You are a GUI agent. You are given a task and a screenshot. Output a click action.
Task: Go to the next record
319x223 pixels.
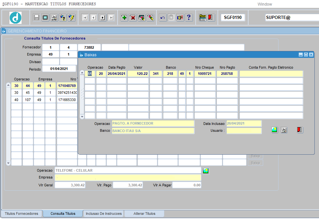pyautogui.click(x=103, y=18)
